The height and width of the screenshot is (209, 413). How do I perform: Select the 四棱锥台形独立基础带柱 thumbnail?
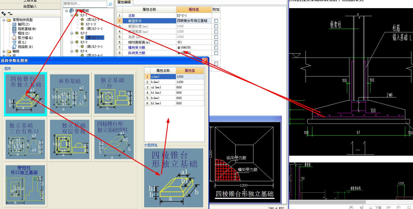pyautogui.click(x=114, y=139)
